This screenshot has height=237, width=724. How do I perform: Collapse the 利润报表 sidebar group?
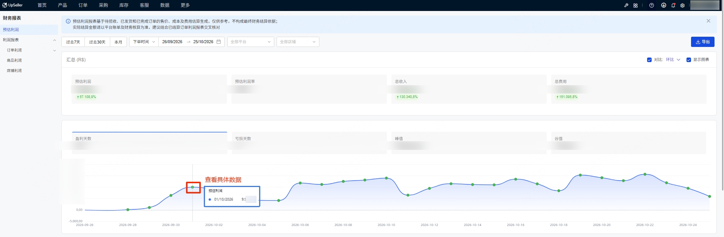pyautogui.click(x=55, y=40)
